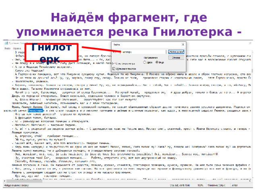
Task: Click the Windows (CRLF) status bar entry
Action: (x=216, y=185)
